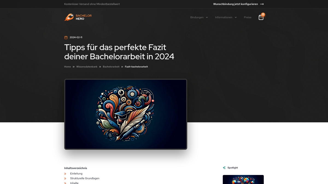Click the separator chevron after "Home" breadcrumb
328x184 pixels.
tap(73, 67)
